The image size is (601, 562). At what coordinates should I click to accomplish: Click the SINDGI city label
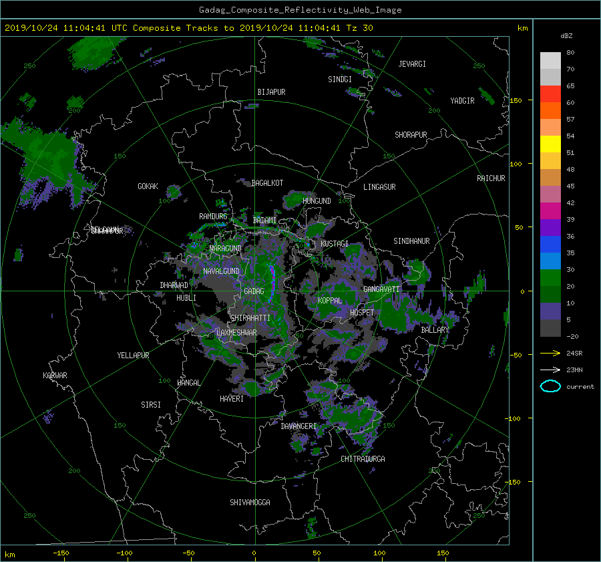(340, 80)
